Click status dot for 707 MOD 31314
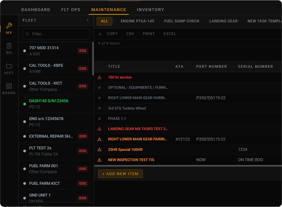 point(25,51)
